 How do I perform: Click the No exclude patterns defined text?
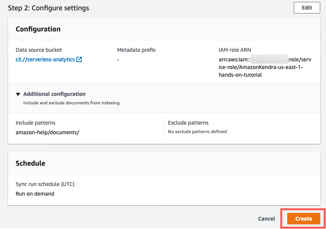point(197,132)
